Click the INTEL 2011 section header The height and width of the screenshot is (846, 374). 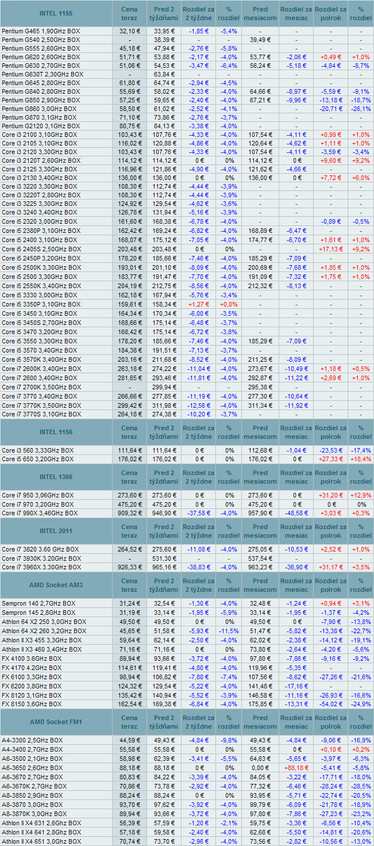(x=56, y=531)
